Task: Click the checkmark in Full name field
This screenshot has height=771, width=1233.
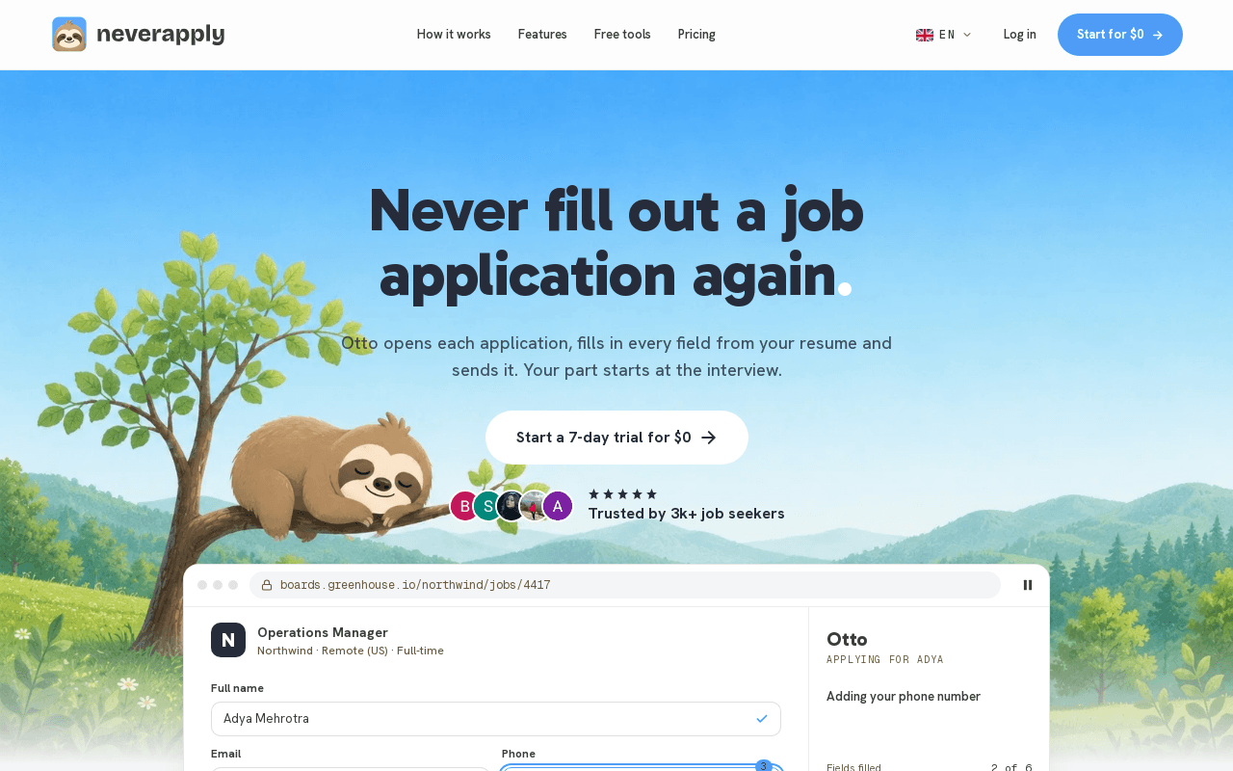Action: [762, 719]
